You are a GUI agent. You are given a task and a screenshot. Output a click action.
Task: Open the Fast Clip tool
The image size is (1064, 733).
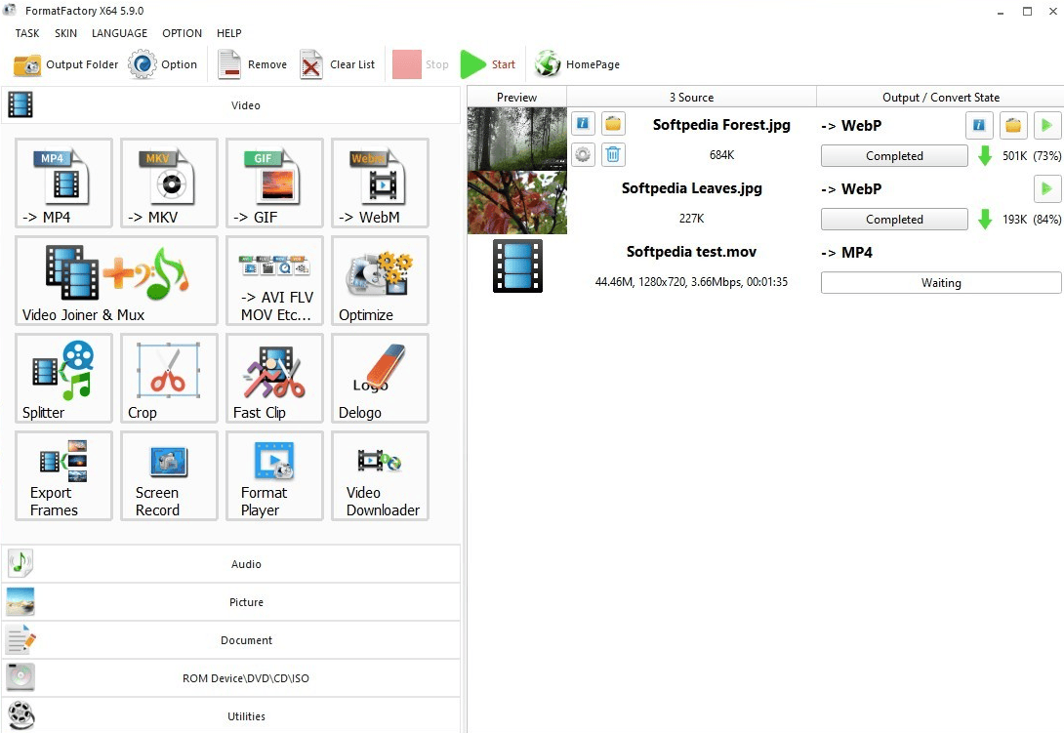274,378
